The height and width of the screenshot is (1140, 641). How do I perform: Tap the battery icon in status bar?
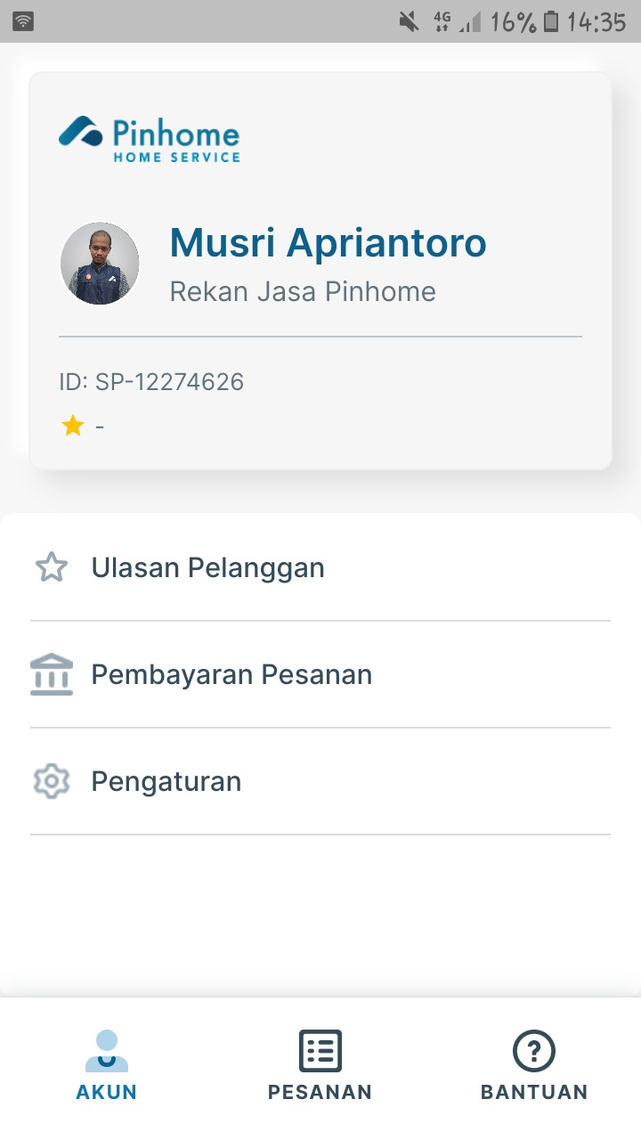click(551, 21)
